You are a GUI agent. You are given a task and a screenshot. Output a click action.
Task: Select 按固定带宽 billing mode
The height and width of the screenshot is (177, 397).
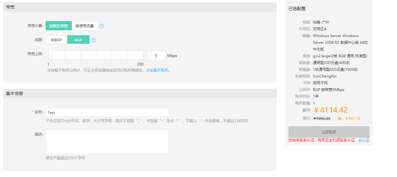pos(59,26)
